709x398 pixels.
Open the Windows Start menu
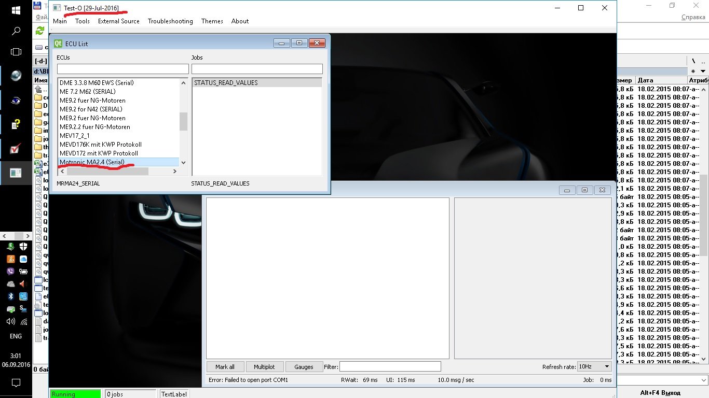[16, 10]
